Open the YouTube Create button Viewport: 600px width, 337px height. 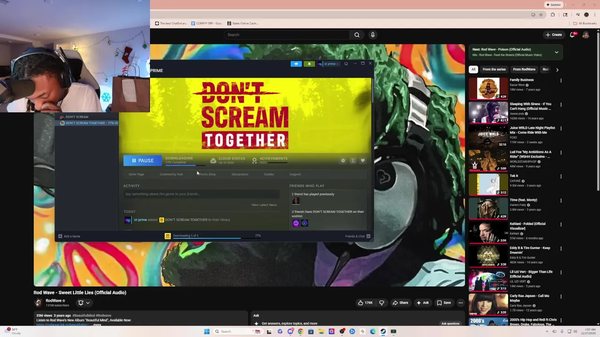coord(554,35)
